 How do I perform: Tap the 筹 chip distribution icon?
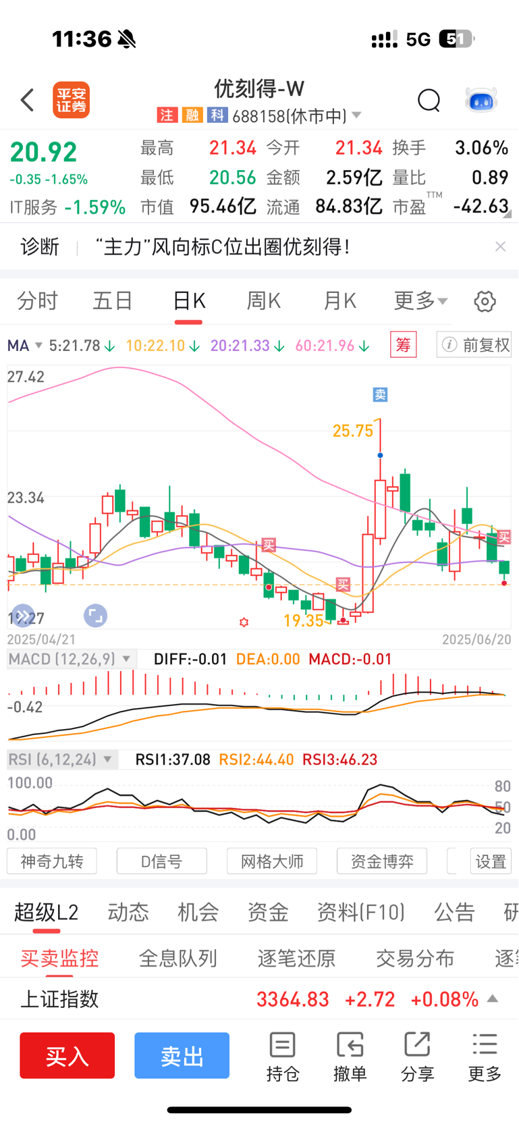coord(403,345)
